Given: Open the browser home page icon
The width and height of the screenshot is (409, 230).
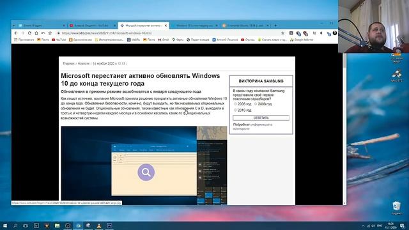Looking at the screenshot, I should click(x=36, y=33).
